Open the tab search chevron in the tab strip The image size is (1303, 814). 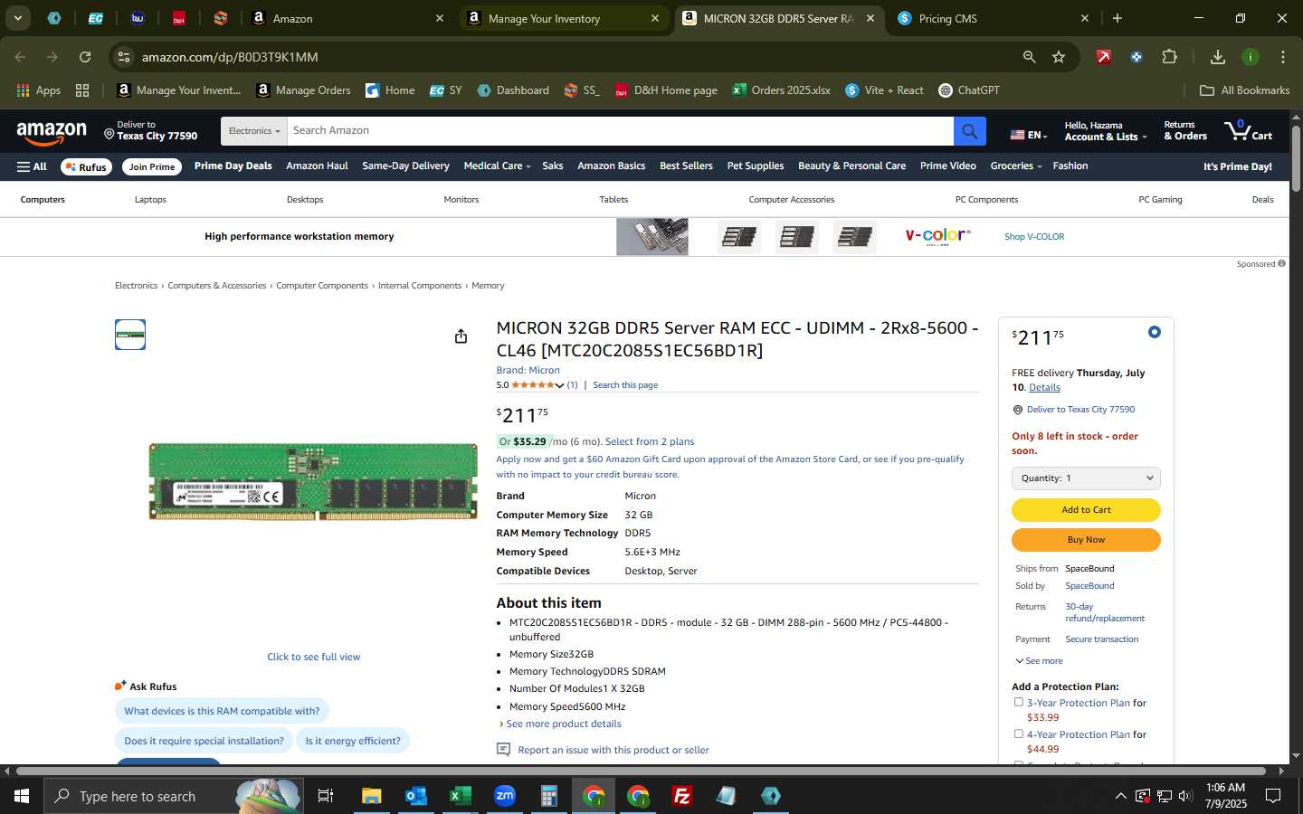[17, 18]
